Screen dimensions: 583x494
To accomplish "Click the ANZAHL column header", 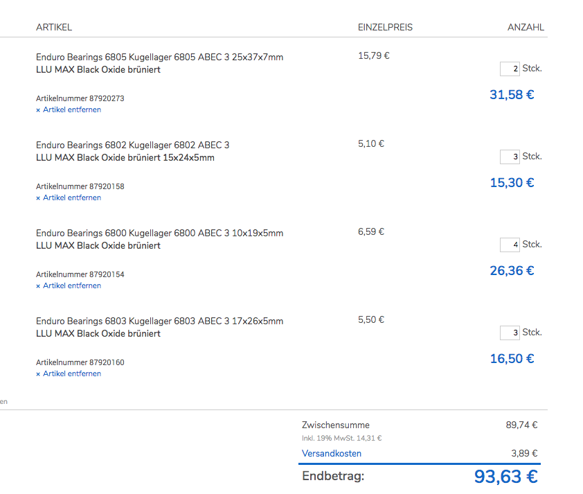I will 526,27.
